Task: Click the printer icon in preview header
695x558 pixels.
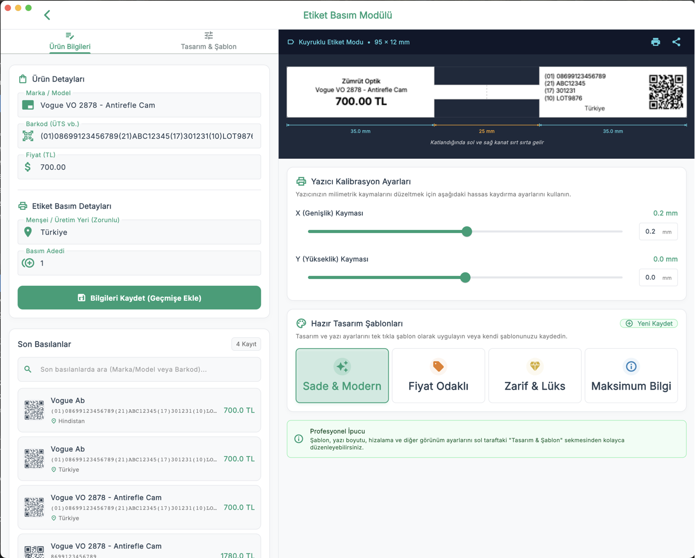Action: [x=655, y=42]
